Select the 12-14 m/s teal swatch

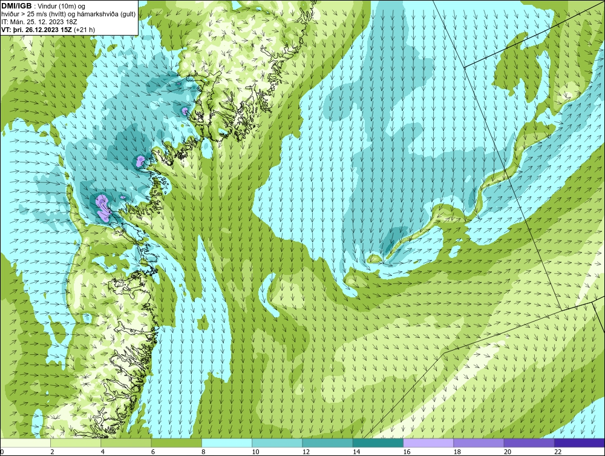pos(327,443)
